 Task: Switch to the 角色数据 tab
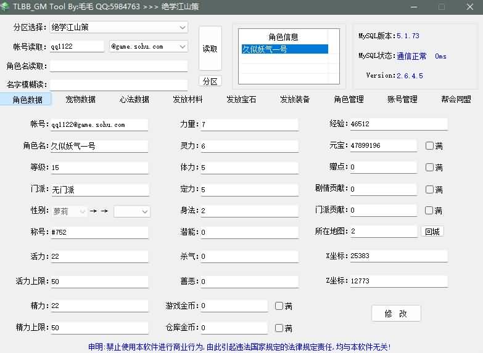26,99
